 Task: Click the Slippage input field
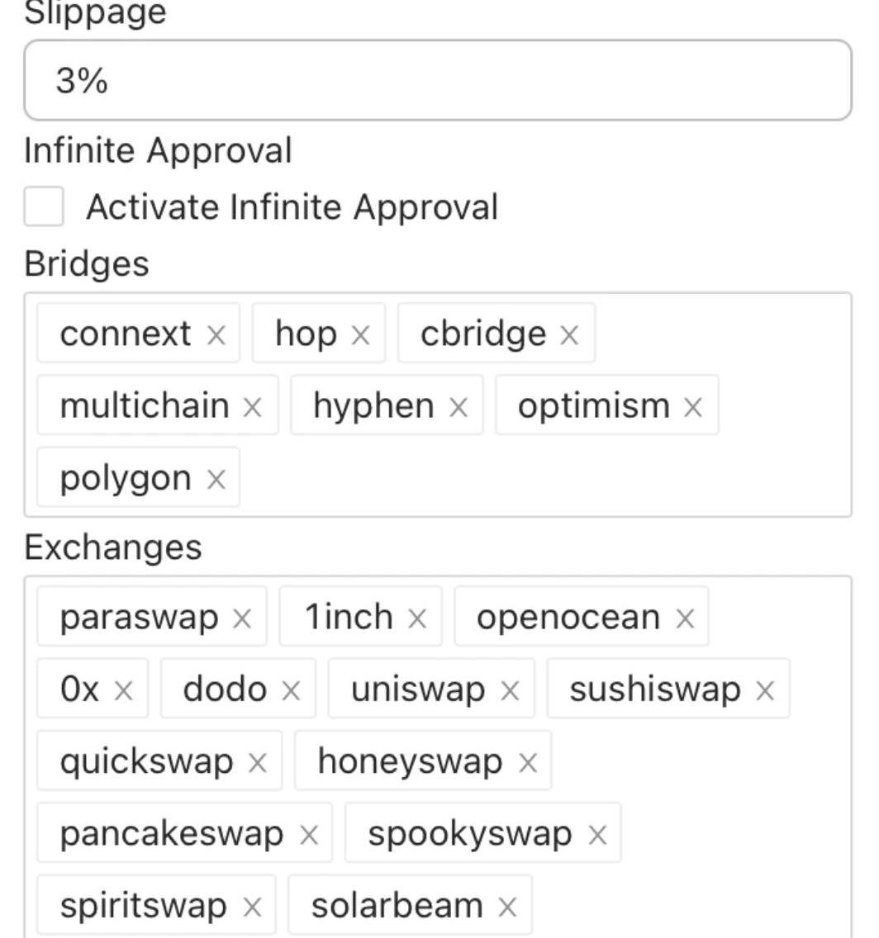tap(438, 81)
